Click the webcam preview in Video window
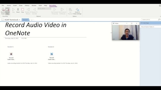Image resolution: width=161 pixels, height=90 pixels. click(126, 32)
